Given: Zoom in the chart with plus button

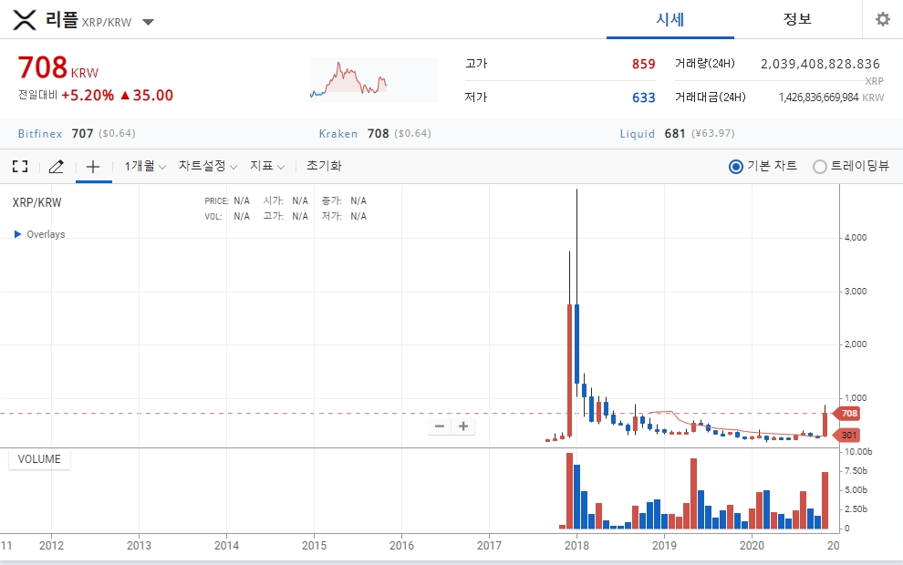Looking at the screenshot, I should pos(463,426).
